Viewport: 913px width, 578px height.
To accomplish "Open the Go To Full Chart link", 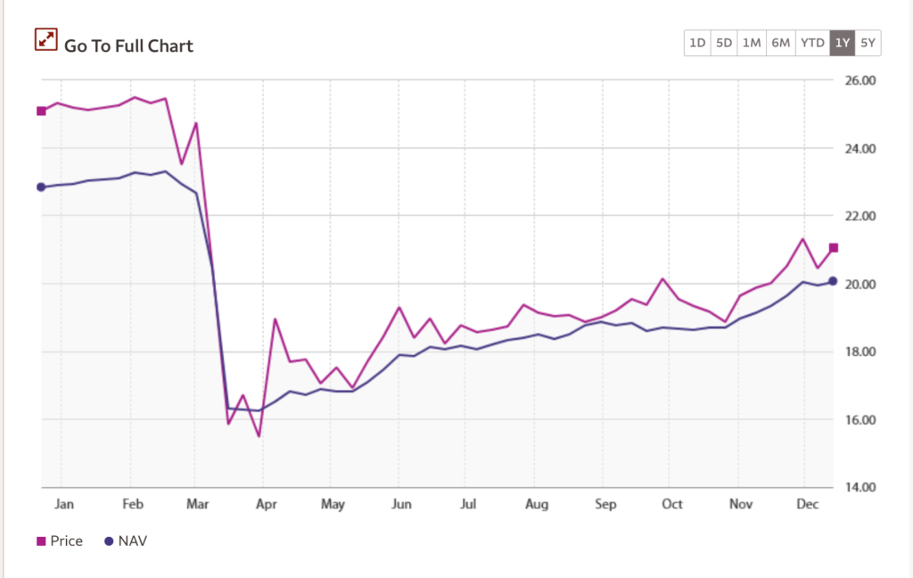I will pos(128,45).
